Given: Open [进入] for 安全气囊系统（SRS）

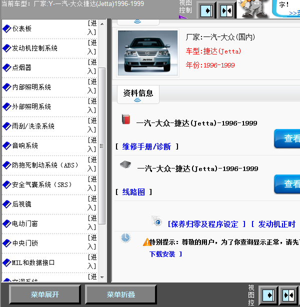Looking at the screenshot, I should (x=92, y=183).
